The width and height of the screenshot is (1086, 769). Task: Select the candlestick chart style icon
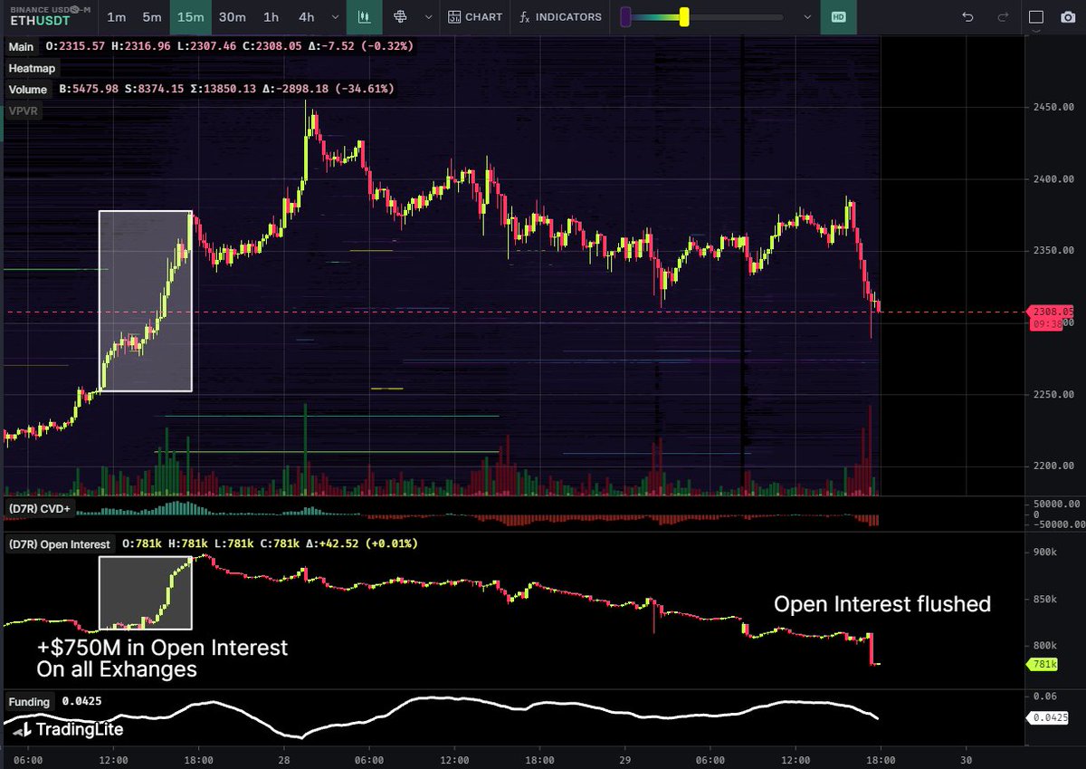365,16
